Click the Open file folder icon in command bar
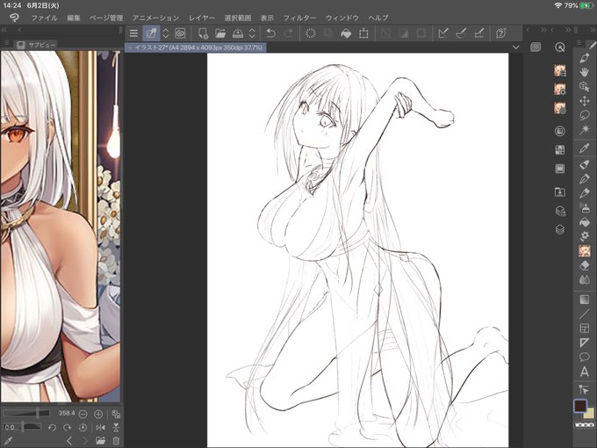The width and height of the screenshot is (597, 448). [x=220, y=33]
